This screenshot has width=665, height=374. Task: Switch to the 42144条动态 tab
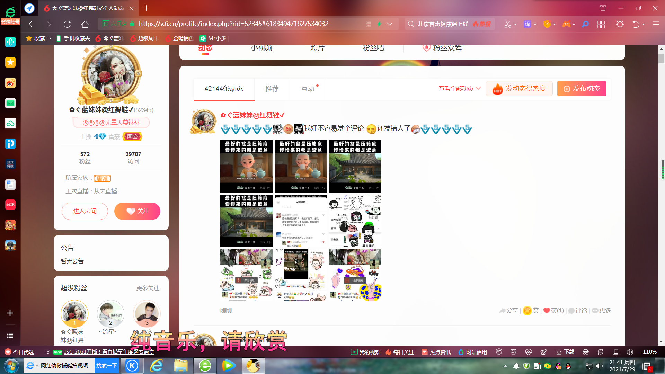click(x=224, y=89)
